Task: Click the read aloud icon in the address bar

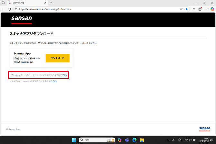Action: [181, 9]
